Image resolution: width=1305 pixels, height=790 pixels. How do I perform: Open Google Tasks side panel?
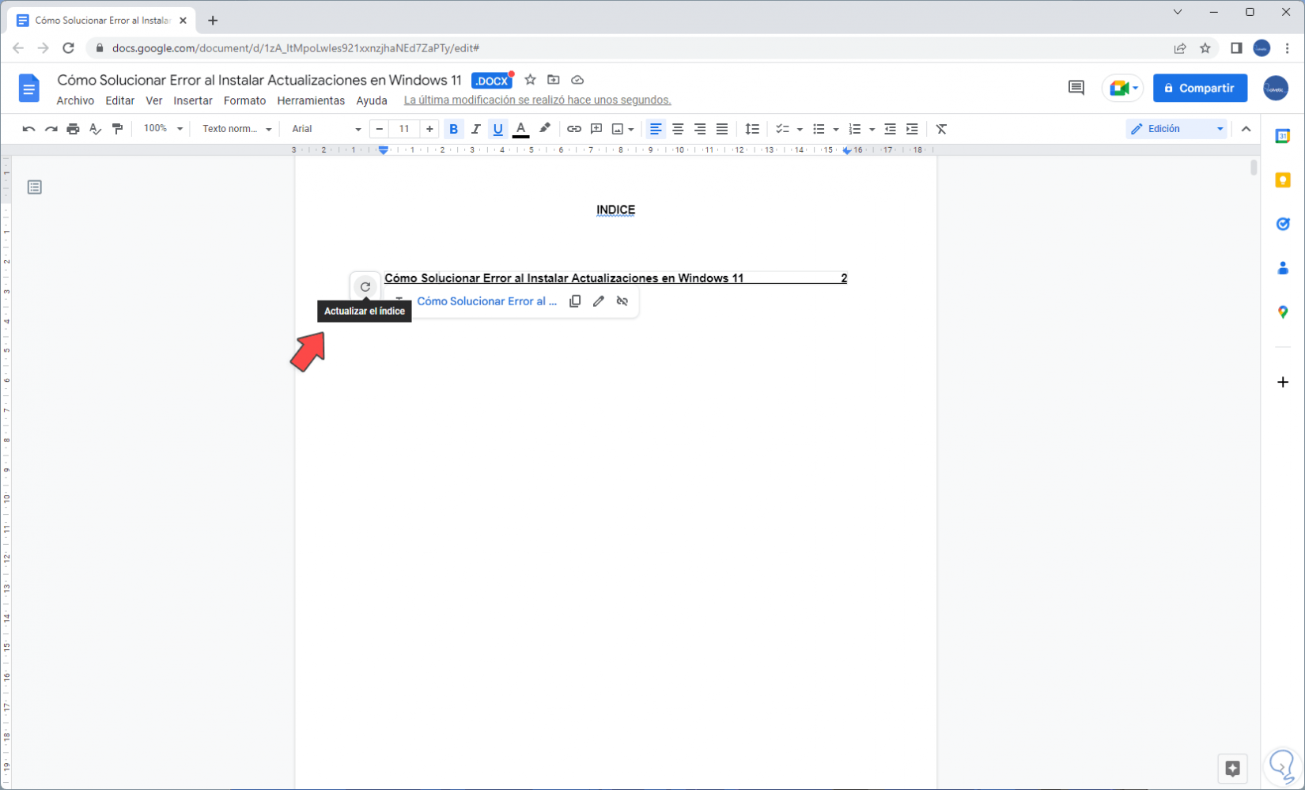pyautogui.click(x=1283, y=225)
